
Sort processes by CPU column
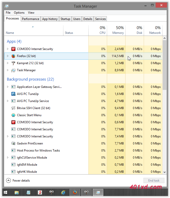pyautogui.click(x=98, y=31)
